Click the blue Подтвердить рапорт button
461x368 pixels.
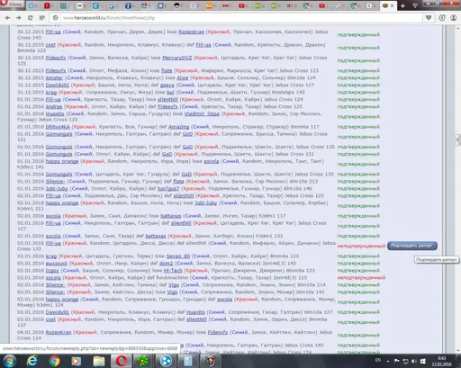click(x=412, y=246)
